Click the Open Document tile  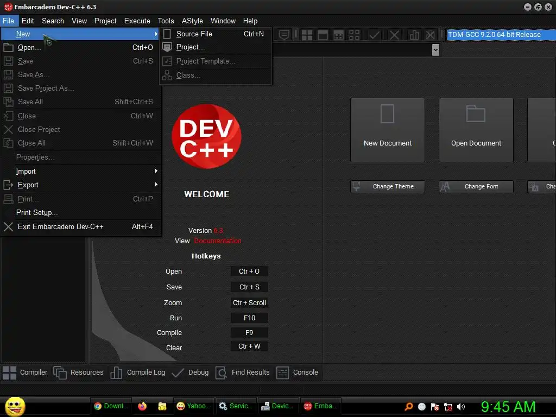[476, 130]
